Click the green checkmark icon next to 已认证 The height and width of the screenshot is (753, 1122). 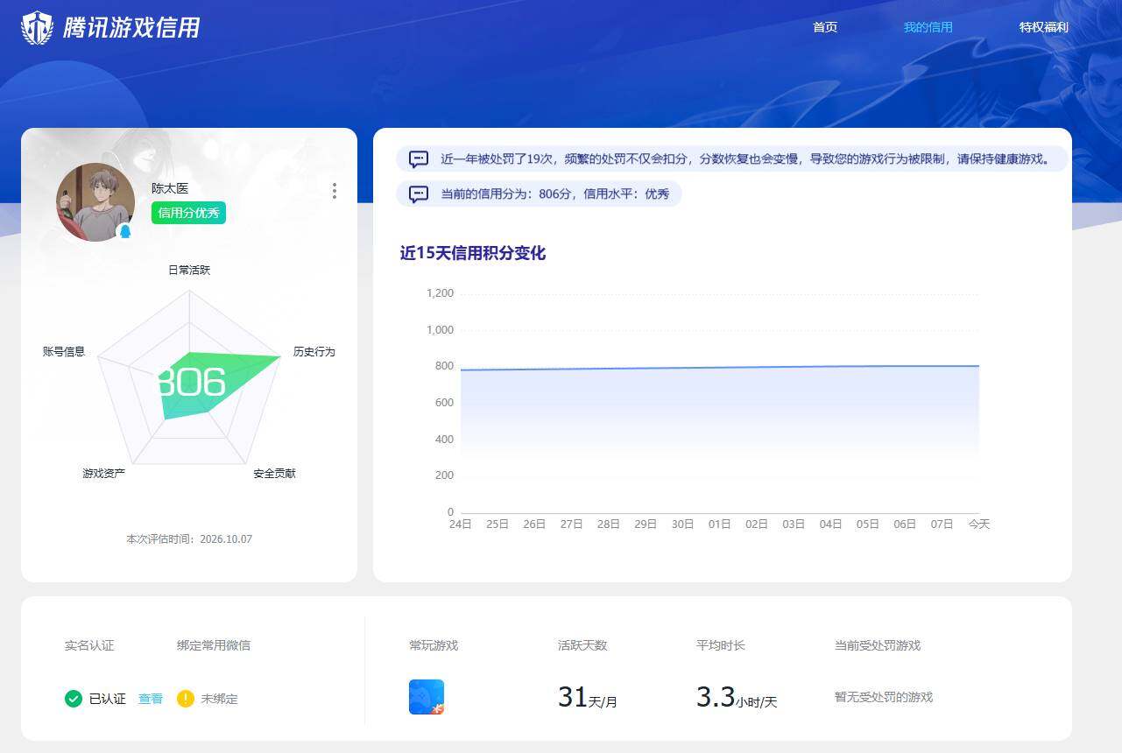click(x=74, y=699)
